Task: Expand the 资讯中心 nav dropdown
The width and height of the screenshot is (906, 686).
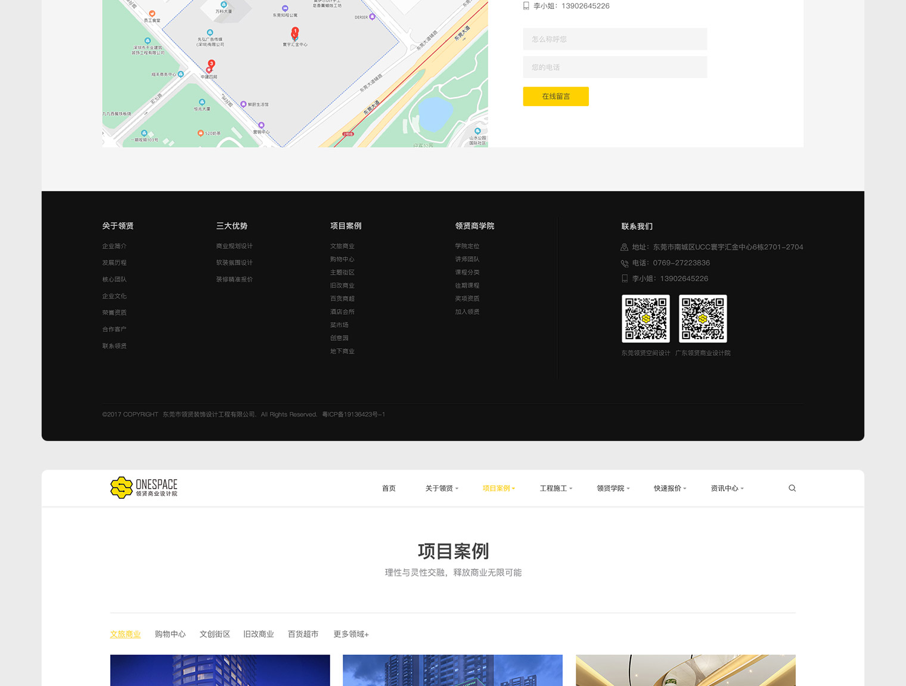Action: (727, 488)
